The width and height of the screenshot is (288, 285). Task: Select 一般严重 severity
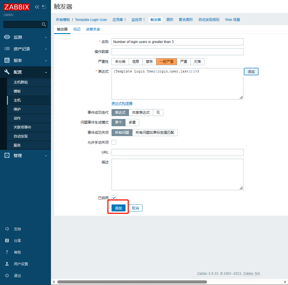[166, 62]
